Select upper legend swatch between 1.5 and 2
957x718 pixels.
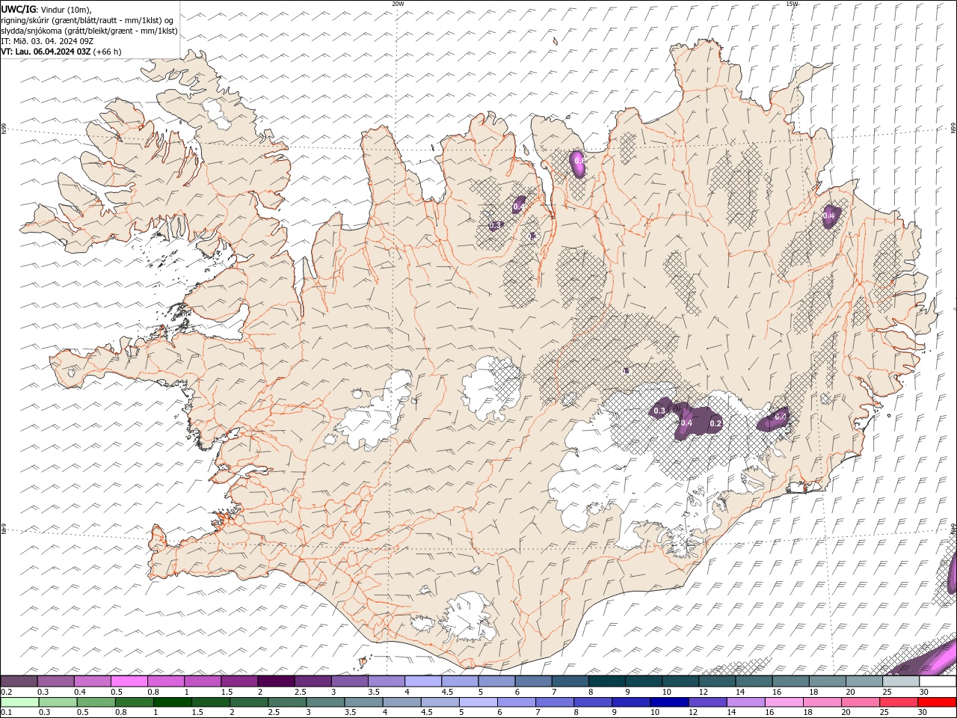pyautogui.click(x=239, y=681)
